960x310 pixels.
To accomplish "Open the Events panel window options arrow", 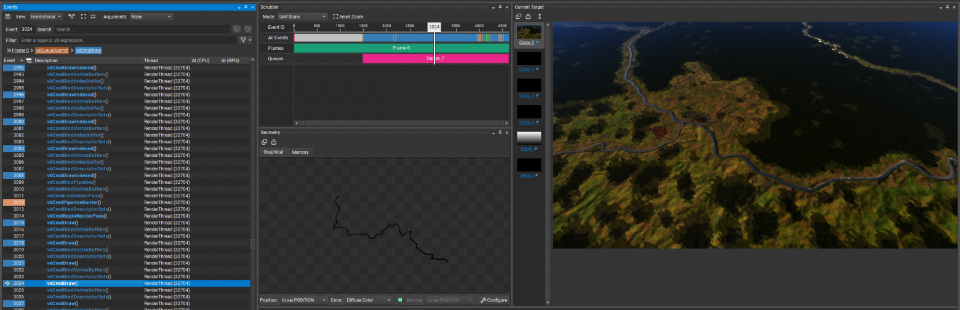I will click(x=239, y=7).
